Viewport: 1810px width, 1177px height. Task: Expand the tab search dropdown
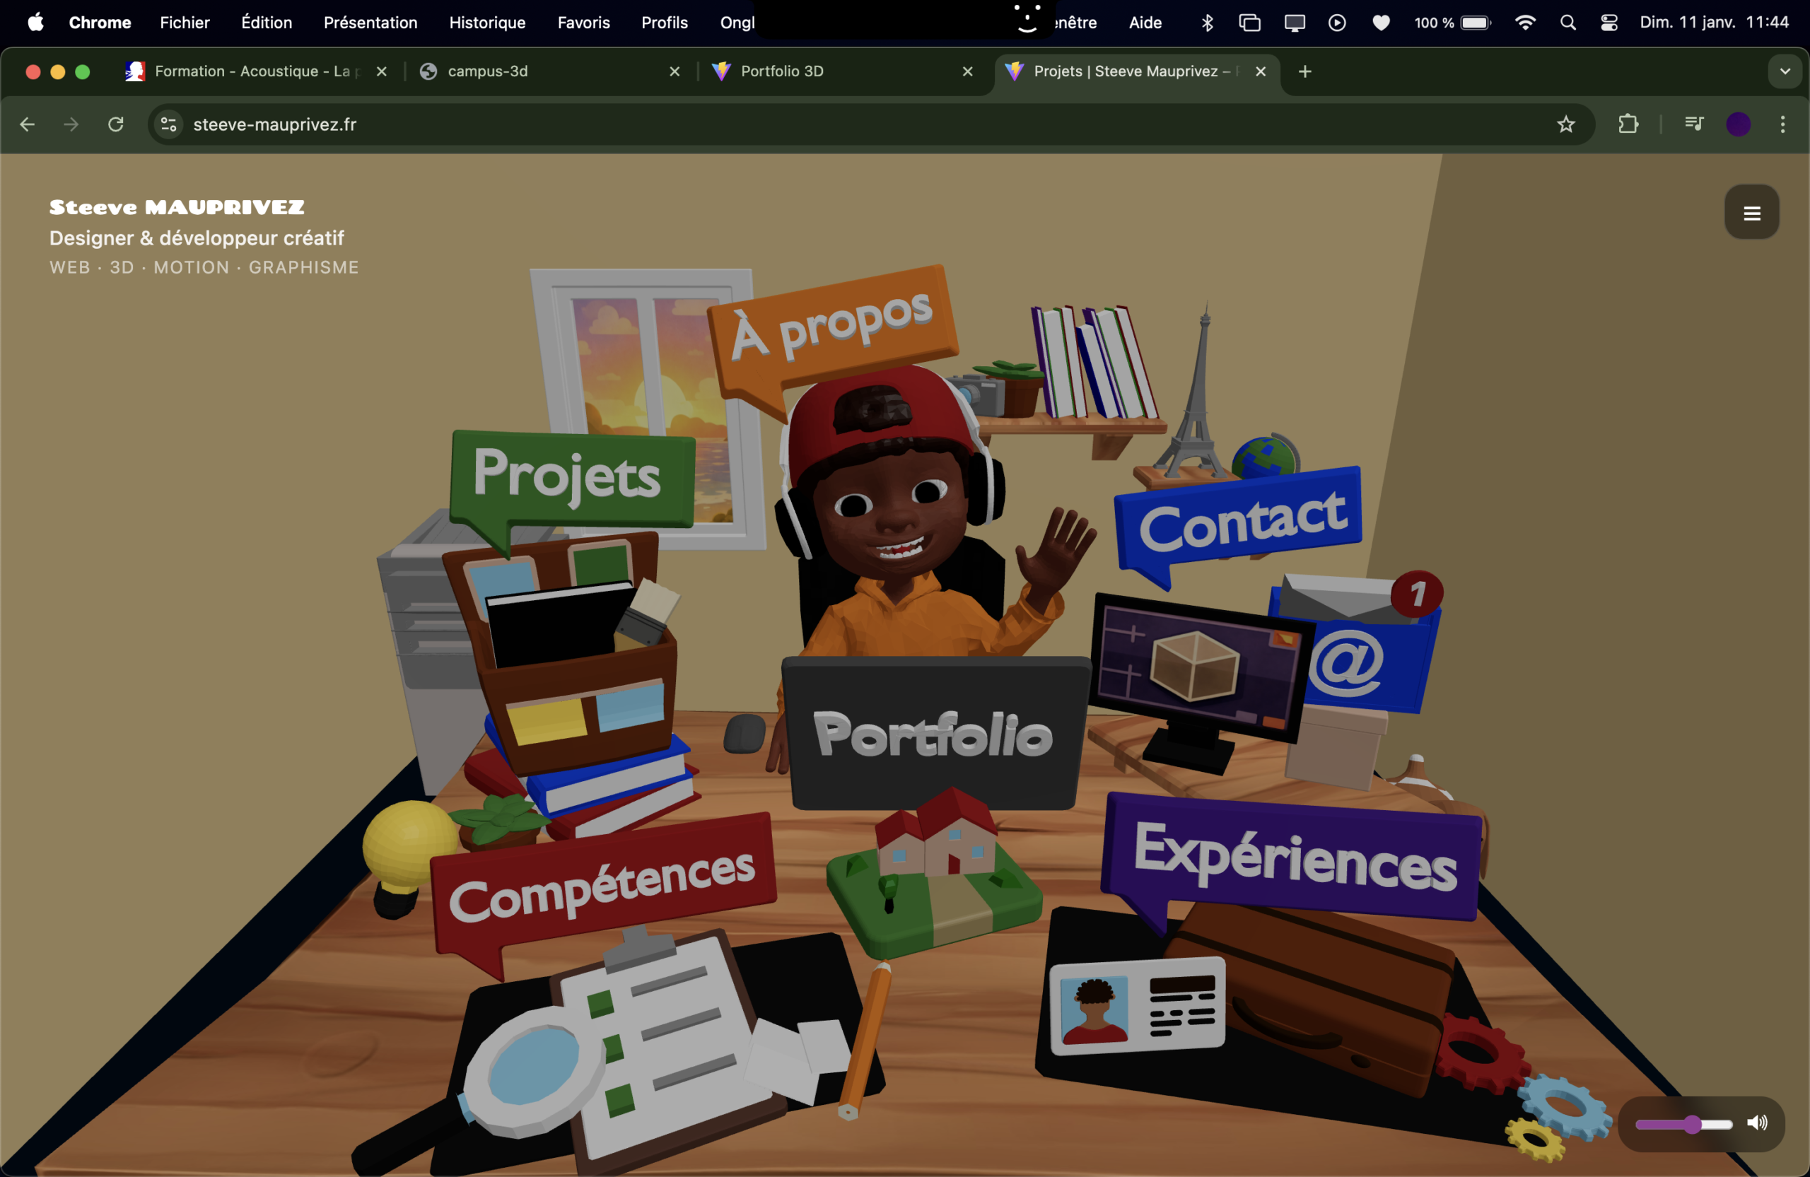pos(1784,71)
